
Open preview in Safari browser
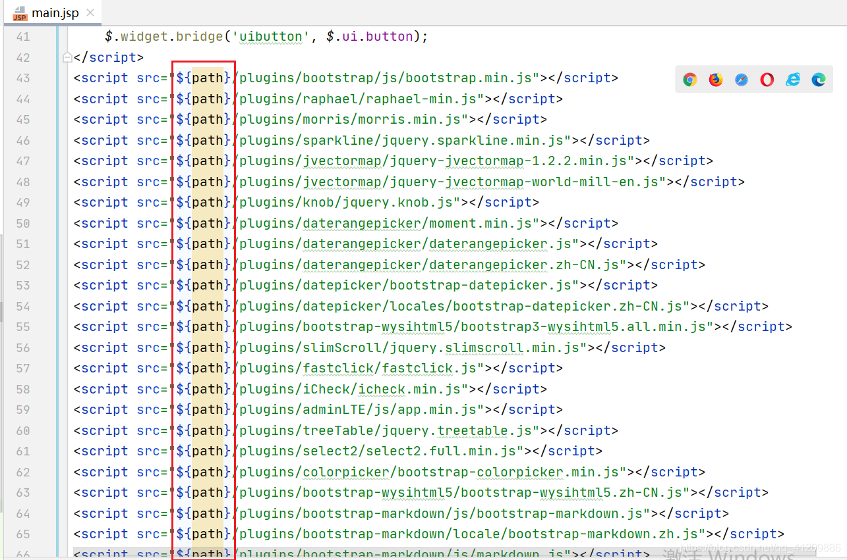pyautogui.click(x=742, y=80)
